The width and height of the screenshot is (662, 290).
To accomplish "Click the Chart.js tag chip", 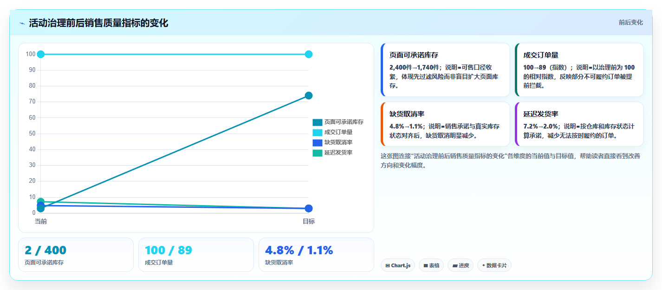I will coord(398,265).
